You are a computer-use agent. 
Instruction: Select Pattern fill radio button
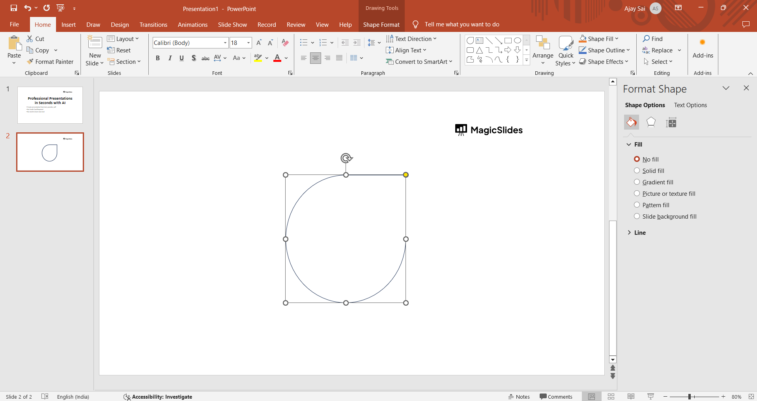637,205
